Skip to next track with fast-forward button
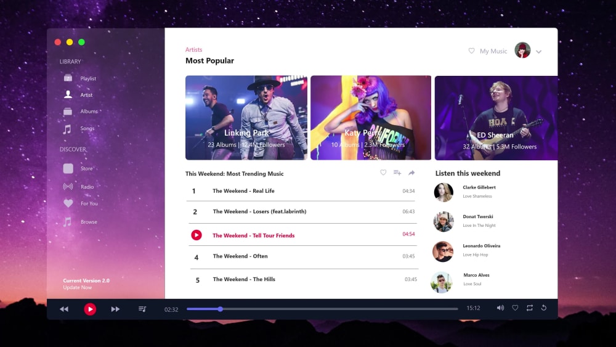Screen dimensions: 616x347 (115, 309)
